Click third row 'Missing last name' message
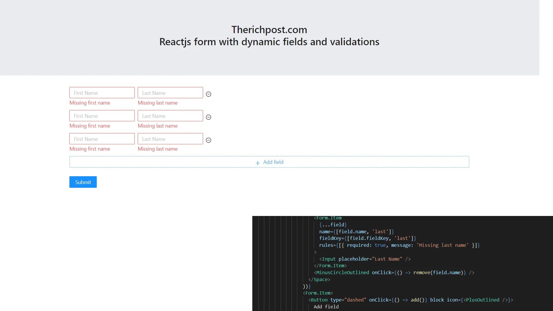The height and width of the screenshot is (311, 553). [158, 149]
